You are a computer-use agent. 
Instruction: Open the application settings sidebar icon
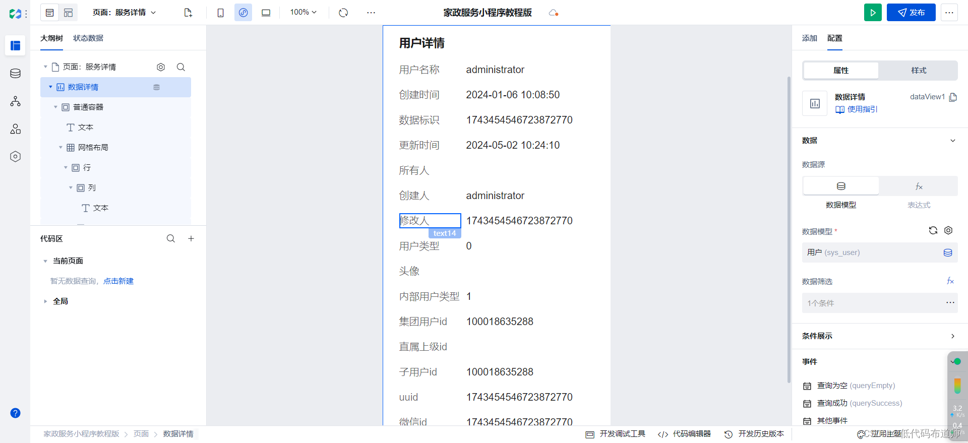click(16, 157)
